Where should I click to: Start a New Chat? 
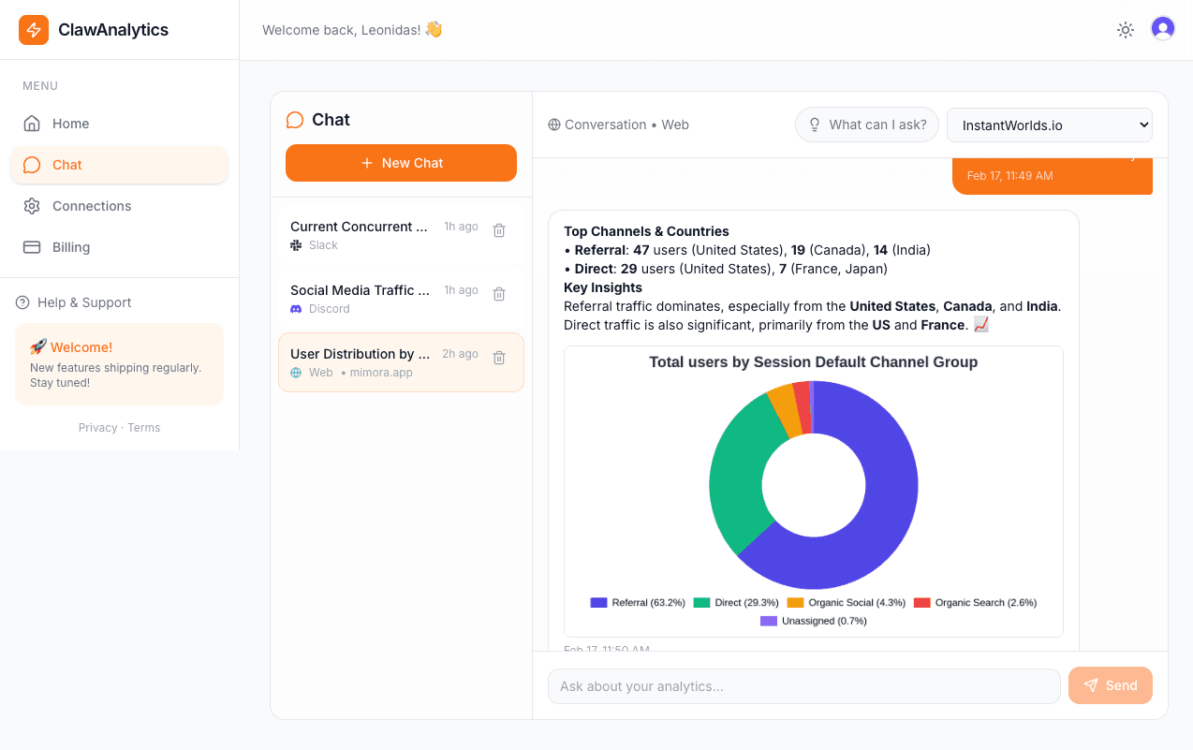(401, 162)
